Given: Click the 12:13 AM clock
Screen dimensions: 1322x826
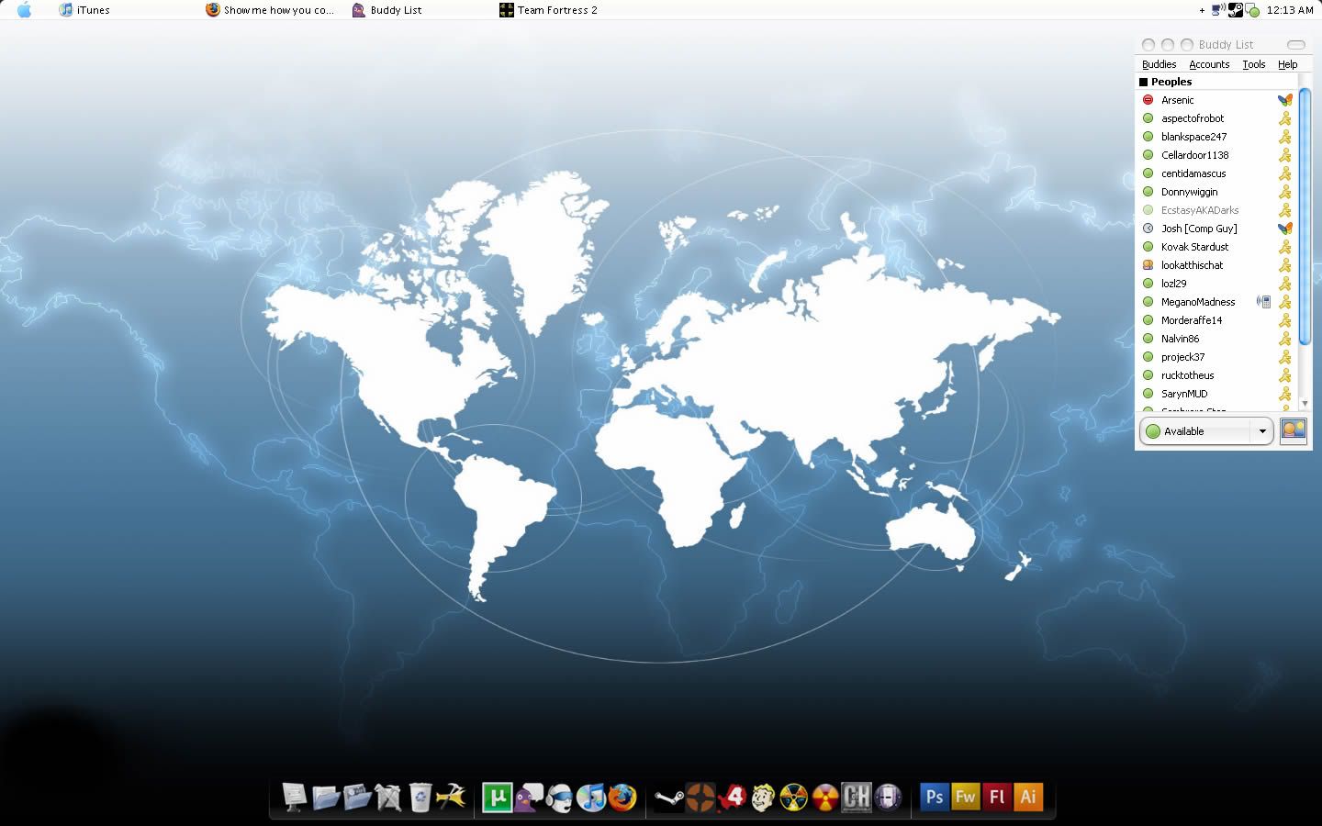Looking at the screenshot, I should (x=1290, y=10).
